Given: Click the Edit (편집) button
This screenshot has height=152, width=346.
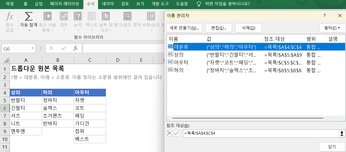Looking at the screenshot, I should click(219, 28).
